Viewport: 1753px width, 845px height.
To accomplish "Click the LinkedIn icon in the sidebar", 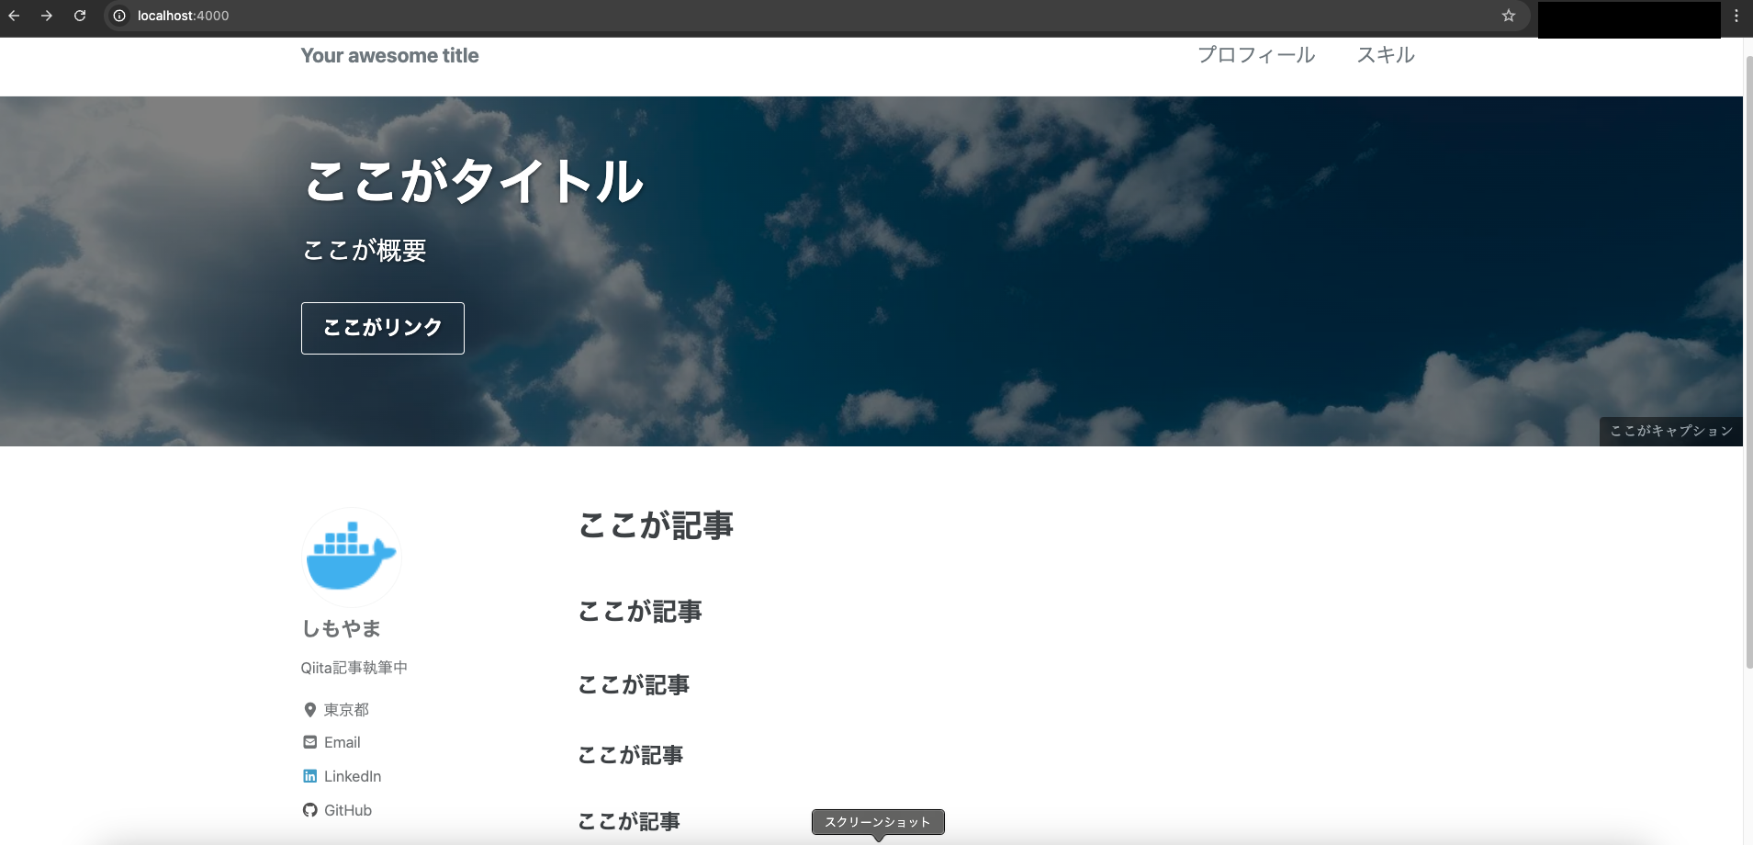I will click(309, 776).
